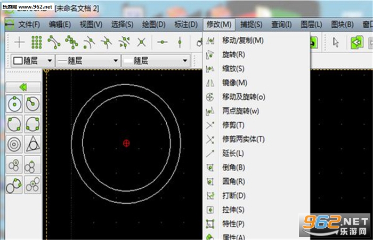Choose 修剪(T) from the modify menu
Screen dimensions: 373x240
click(256, 125)
